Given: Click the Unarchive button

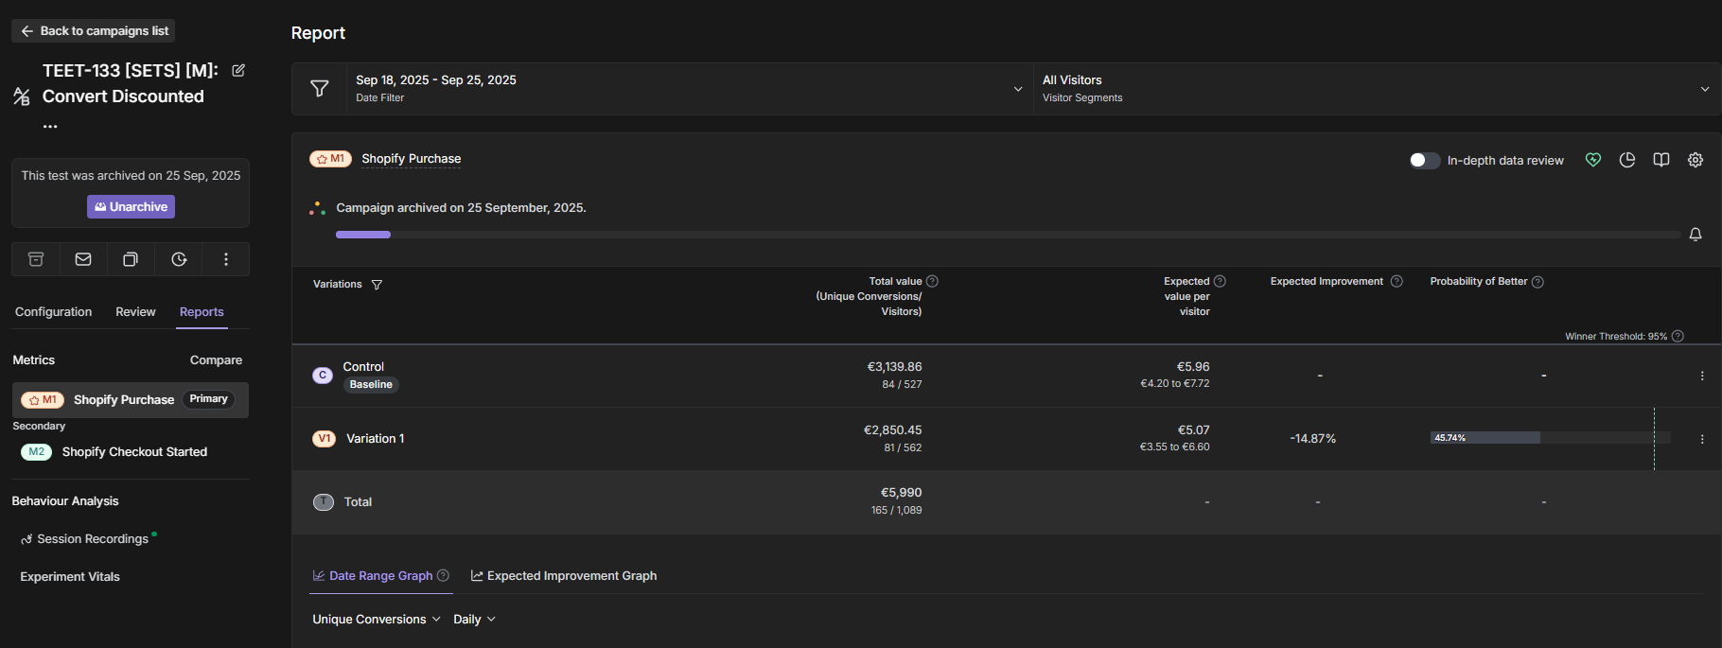Looking at the screenshot, I should click(x=131, y=206).
